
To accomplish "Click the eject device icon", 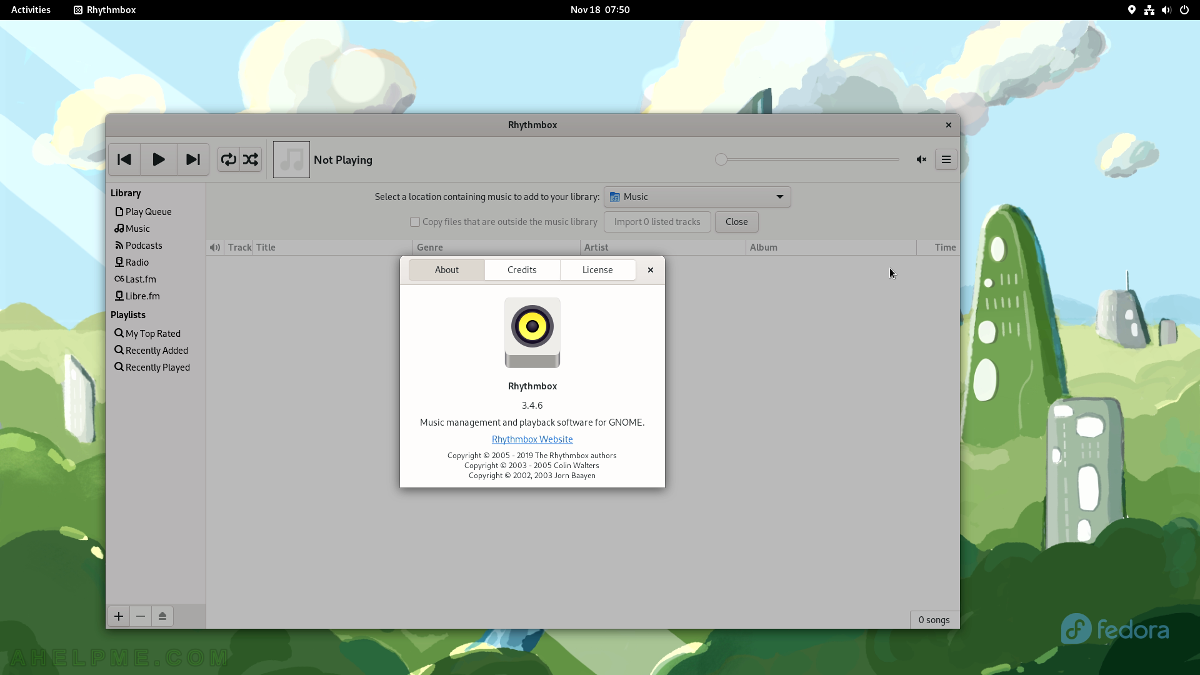I will (x=162, y=616).
